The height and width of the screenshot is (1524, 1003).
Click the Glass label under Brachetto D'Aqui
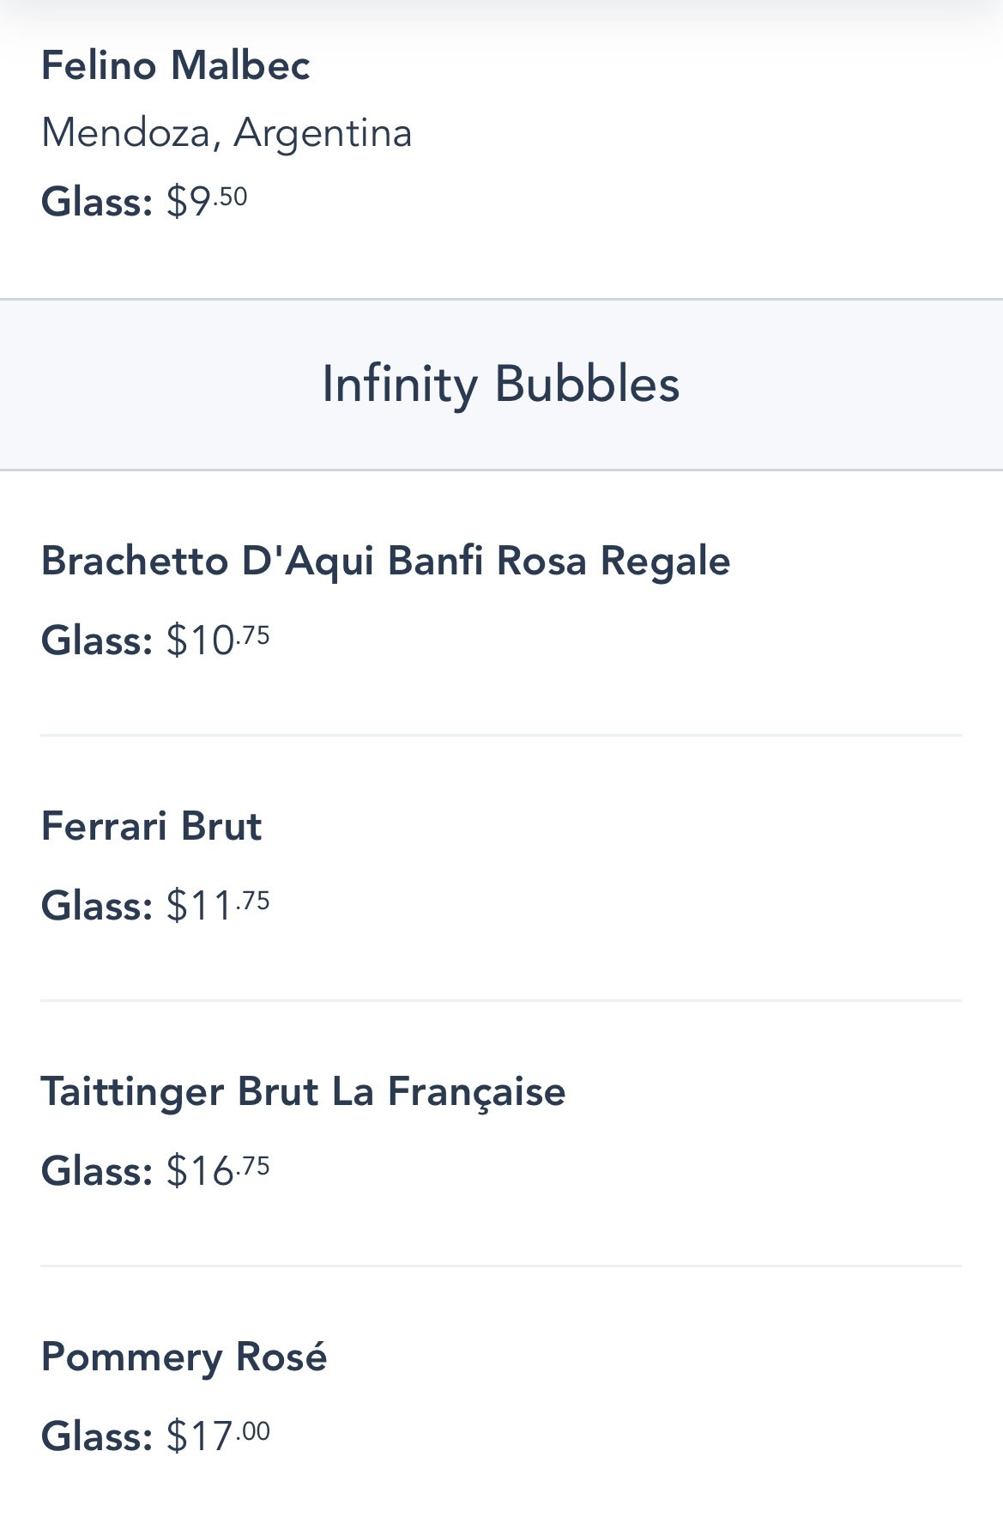tap(96, 641)
